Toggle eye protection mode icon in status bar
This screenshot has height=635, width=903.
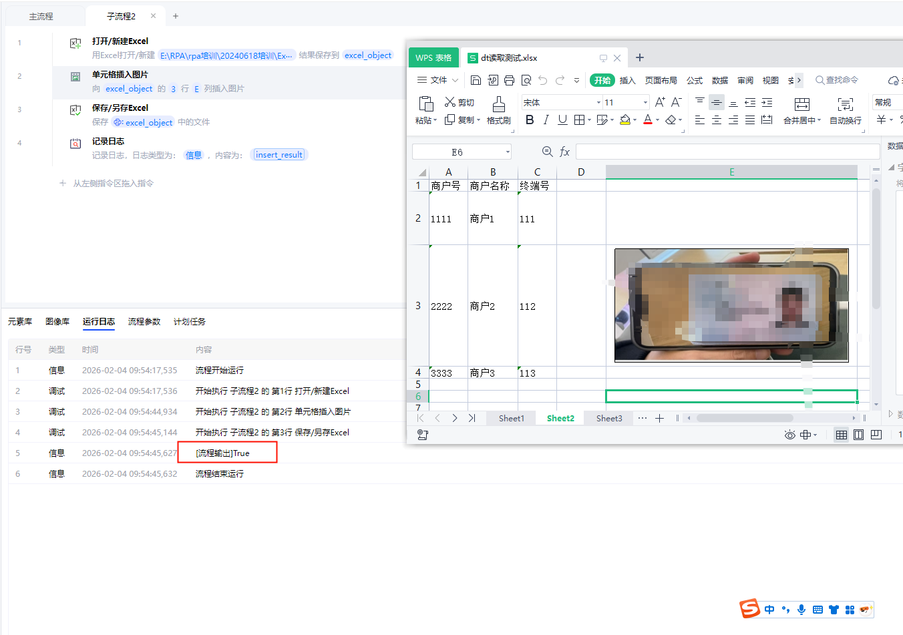click(789, 435)
